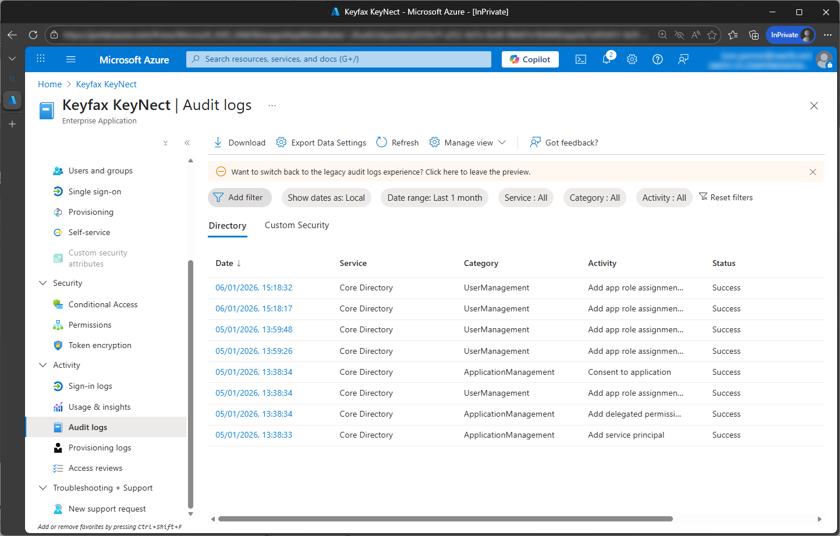Open Export Data Settings
Viewport: 840px width, 536px height.
321,143
